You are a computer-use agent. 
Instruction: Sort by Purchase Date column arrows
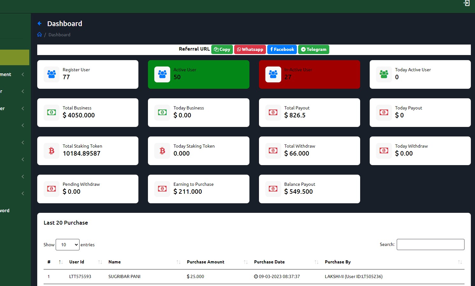click(316, 262)
